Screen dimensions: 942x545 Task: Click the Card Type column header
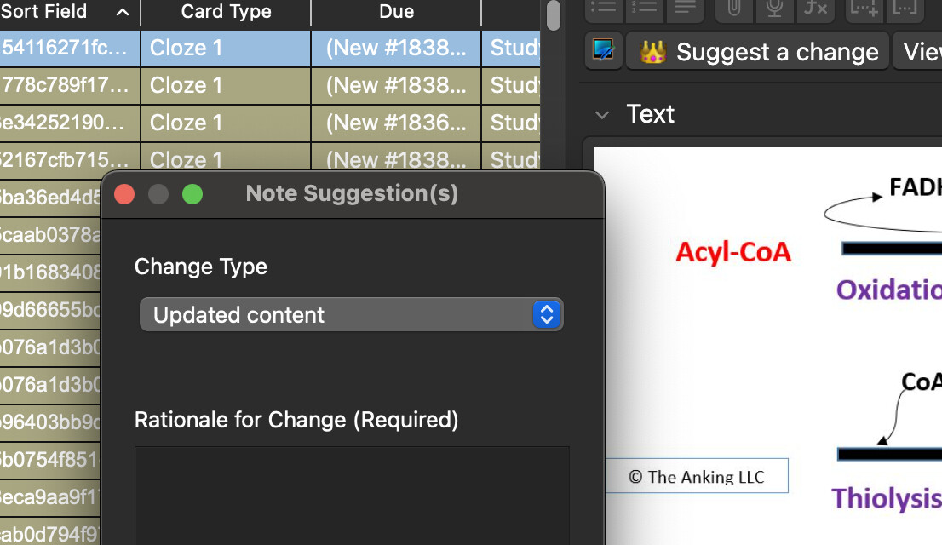tap(226, 12)
